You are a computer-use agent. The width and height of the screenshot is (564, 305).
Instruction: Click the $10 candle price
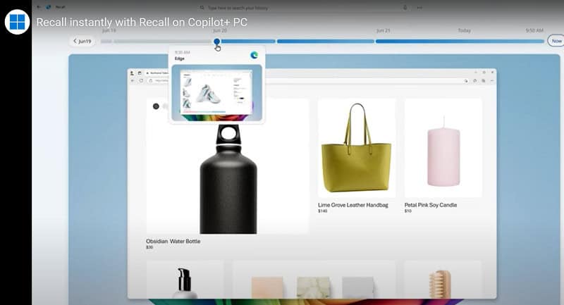pos(407,211)
